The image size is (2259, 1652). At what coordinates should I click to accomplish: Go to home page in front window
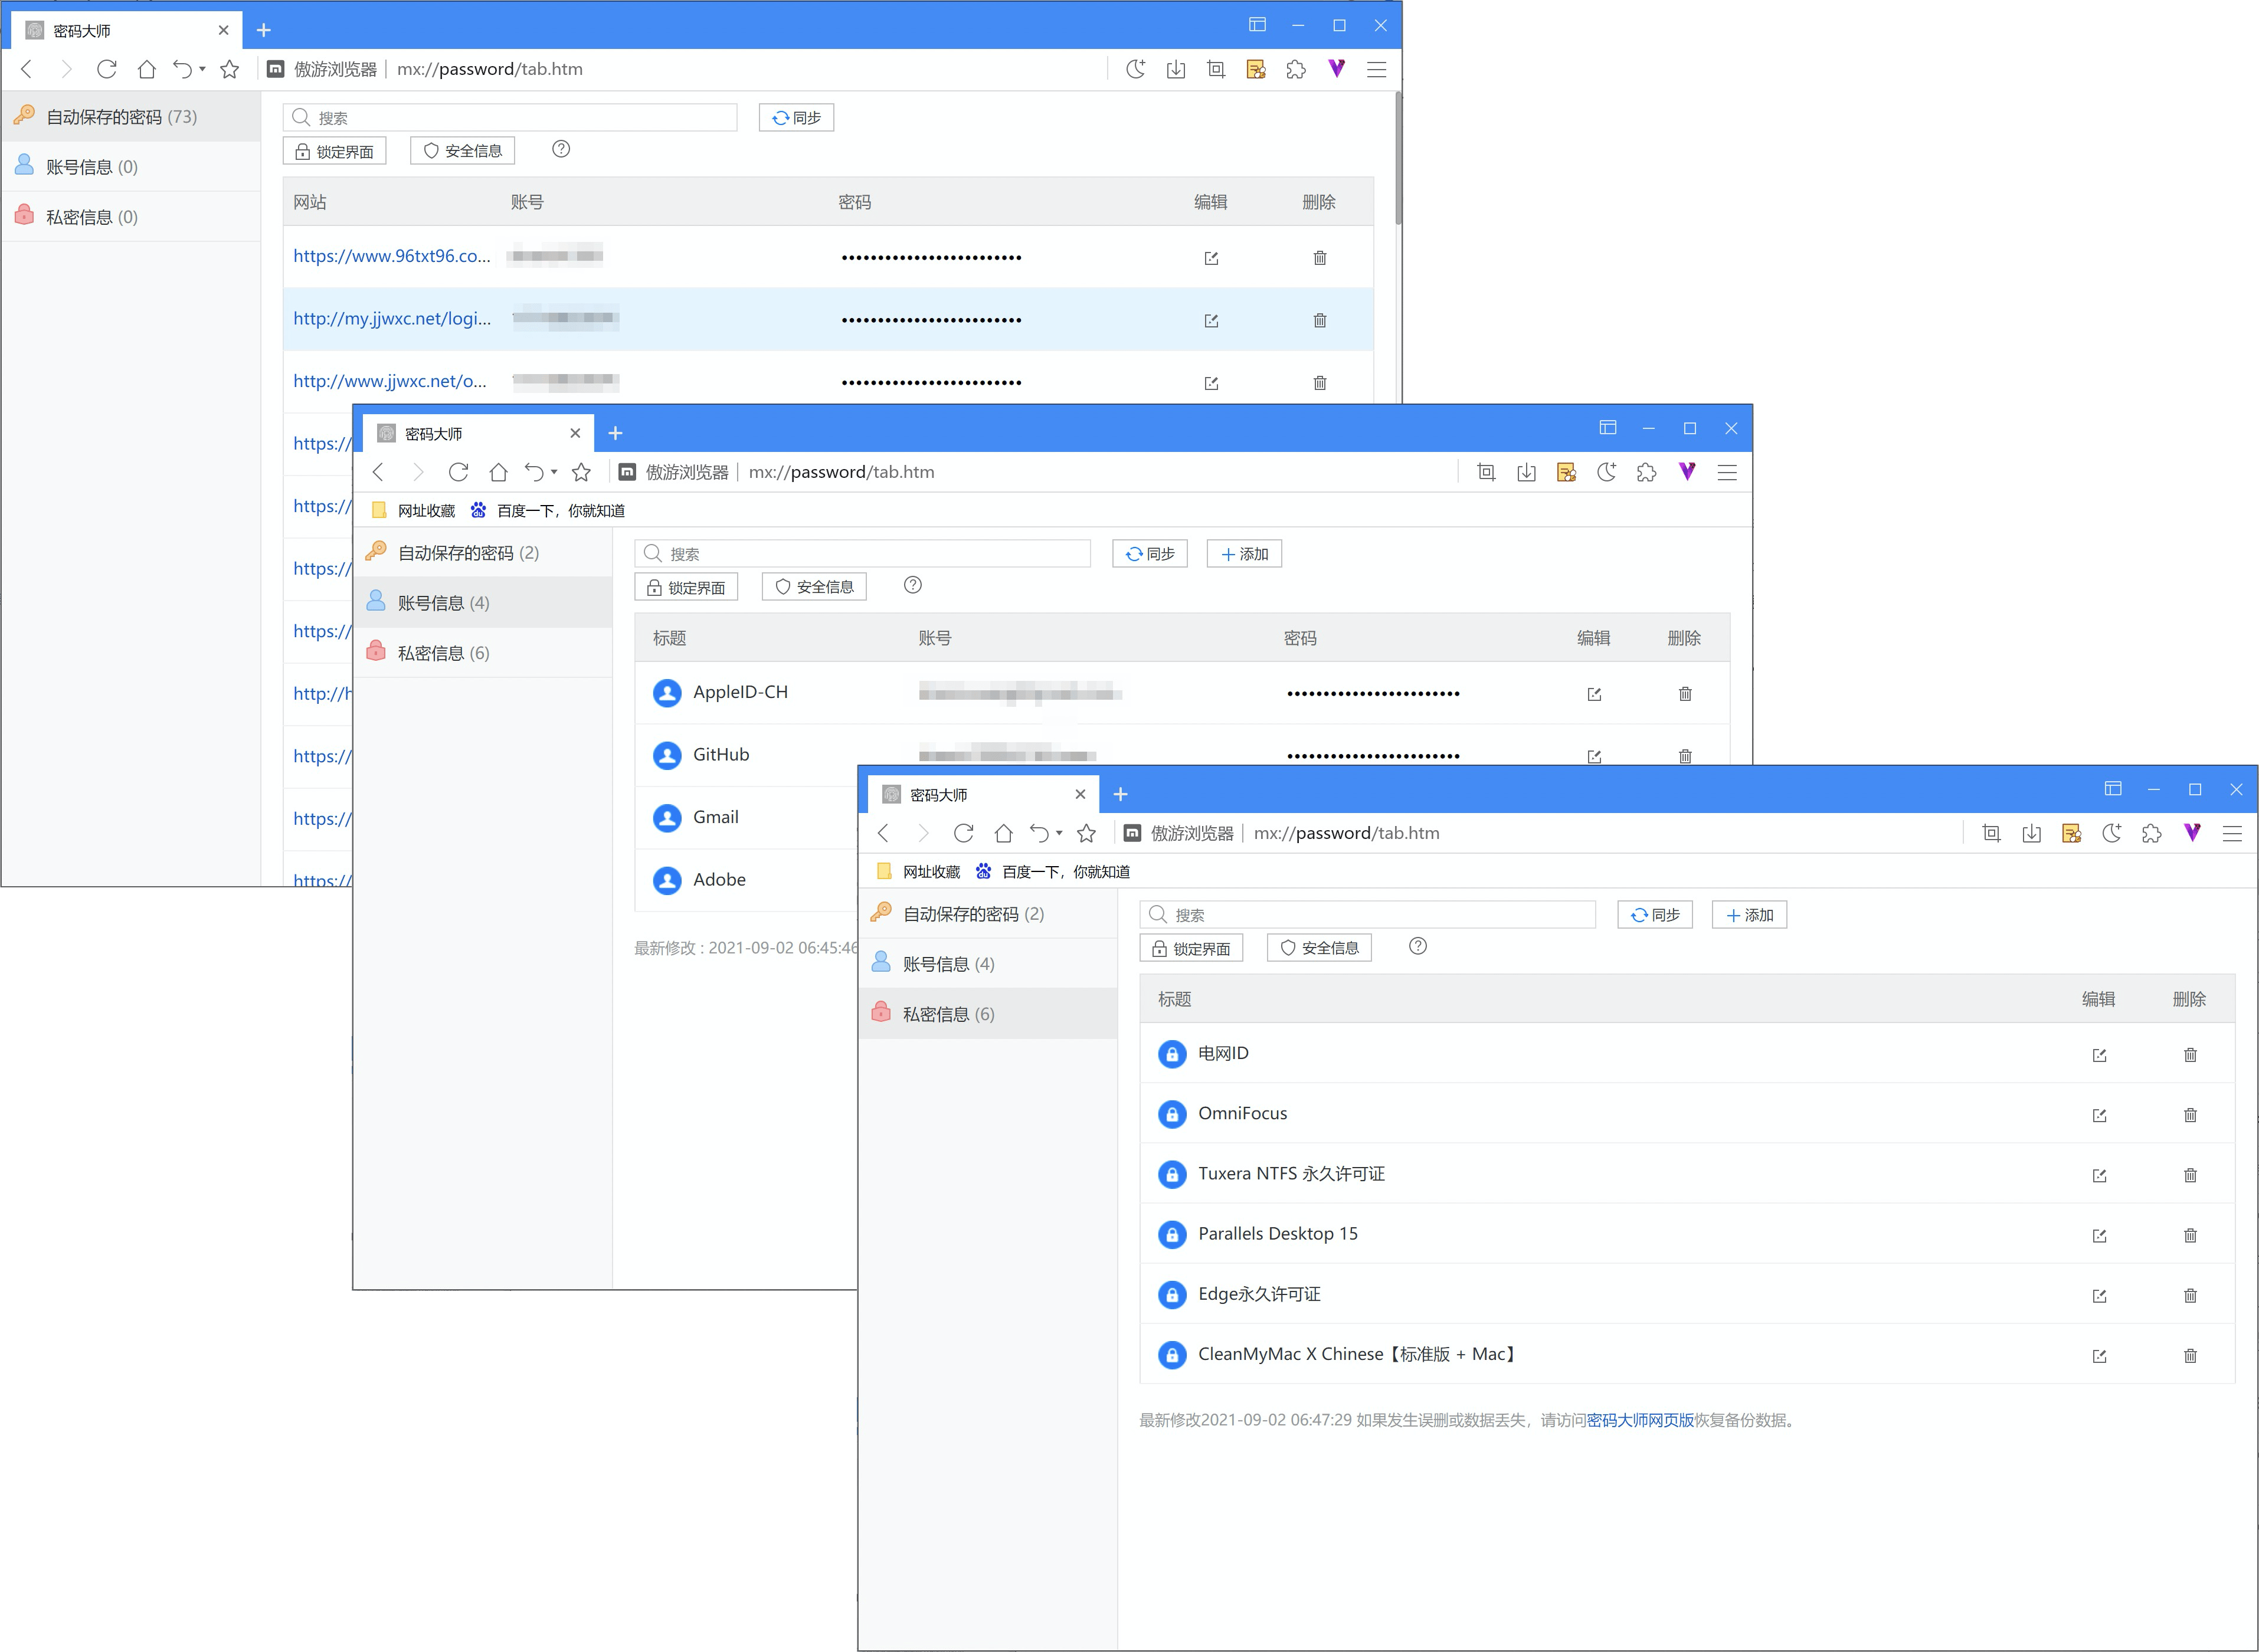pos(1003,833)
